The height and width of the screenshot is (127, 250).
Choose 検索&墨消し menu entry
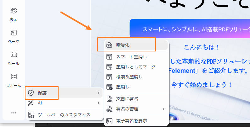[136, 77]
